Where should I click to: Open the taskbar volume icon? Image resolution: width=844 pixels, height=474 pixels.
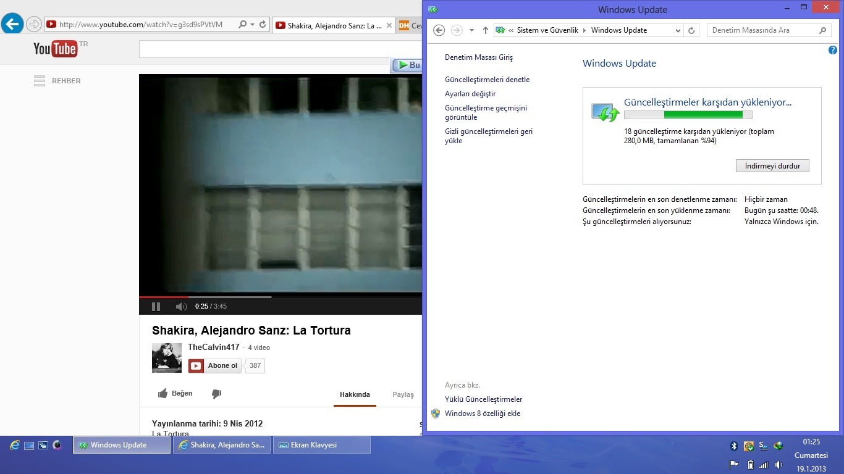779,465
